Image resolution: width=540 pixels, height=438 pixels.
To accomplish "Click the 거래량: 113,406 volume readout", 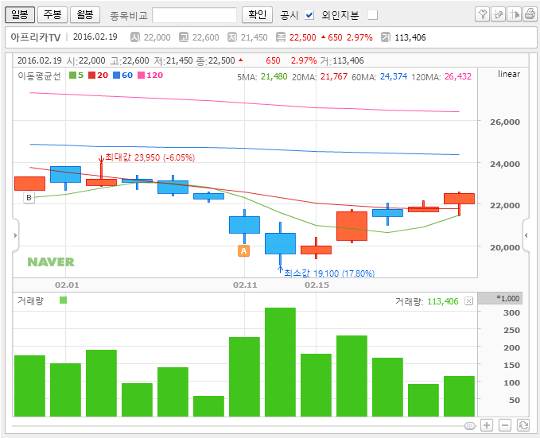I will 427,301.
